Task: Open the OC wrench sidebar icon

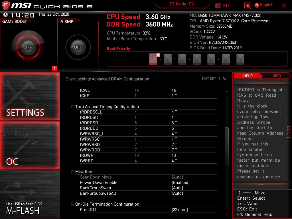Action: click(x=30, y=145)
